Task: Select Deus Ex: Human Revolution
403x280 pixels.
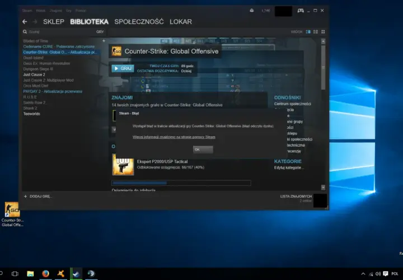Action: pyautogui.click(x=46, y=63)
